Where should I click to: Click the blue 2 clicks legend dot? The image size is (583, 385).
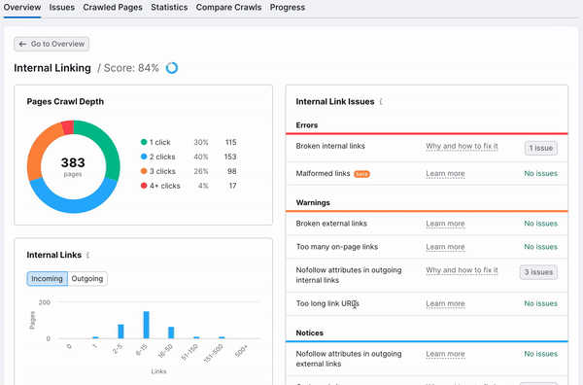point(144,157)
